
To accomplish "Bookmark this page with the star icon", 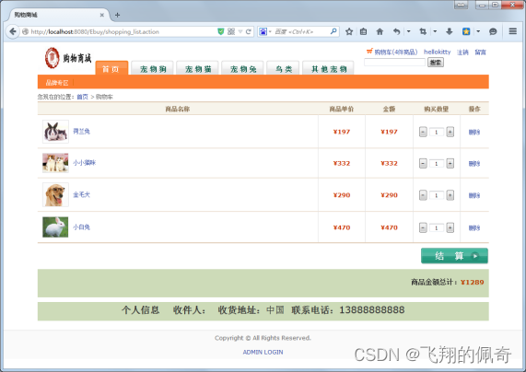I will click(349, 31).
